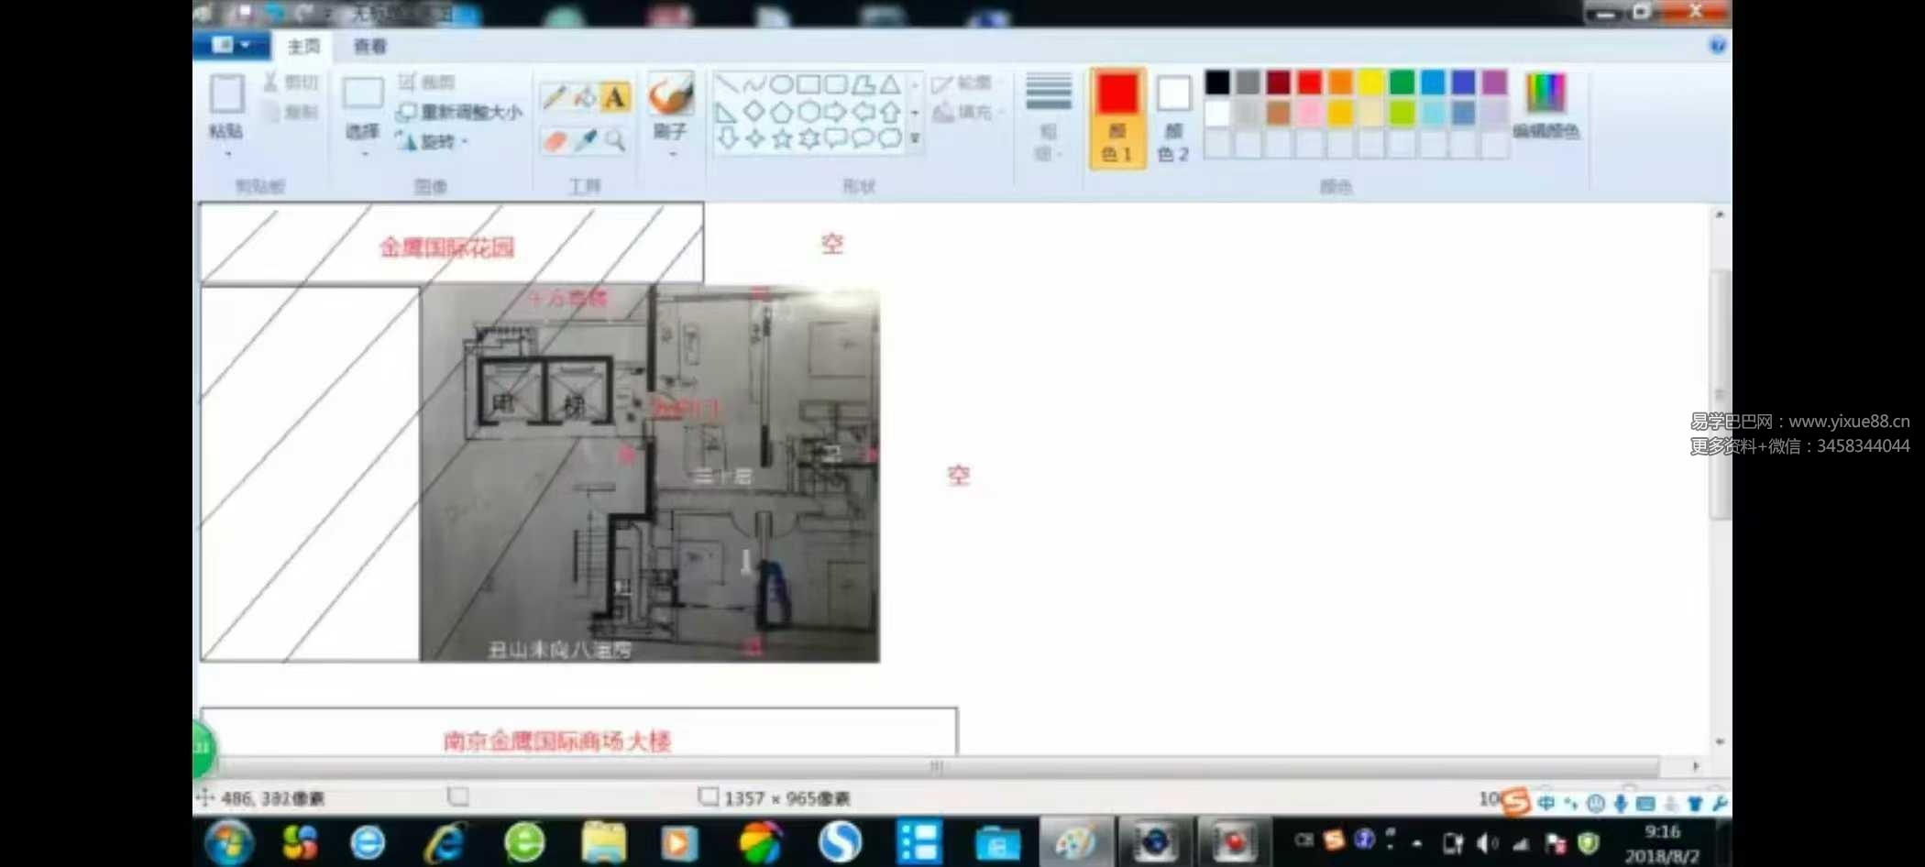Choose the green color swatch
This screenshot has width=1925, height=867.
click(1402, 82)
